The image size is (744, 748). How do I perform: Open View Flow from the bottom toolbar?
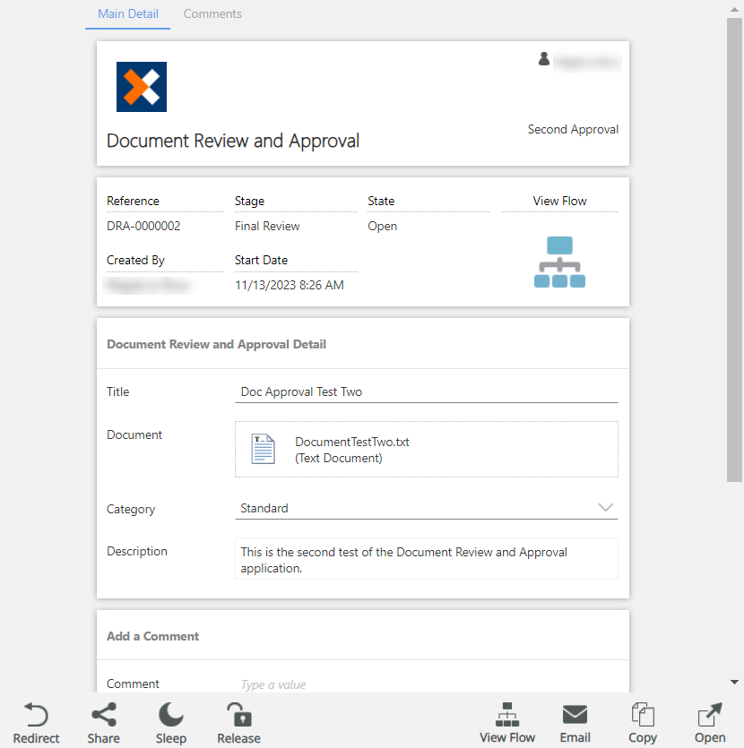tap(506, 714)
